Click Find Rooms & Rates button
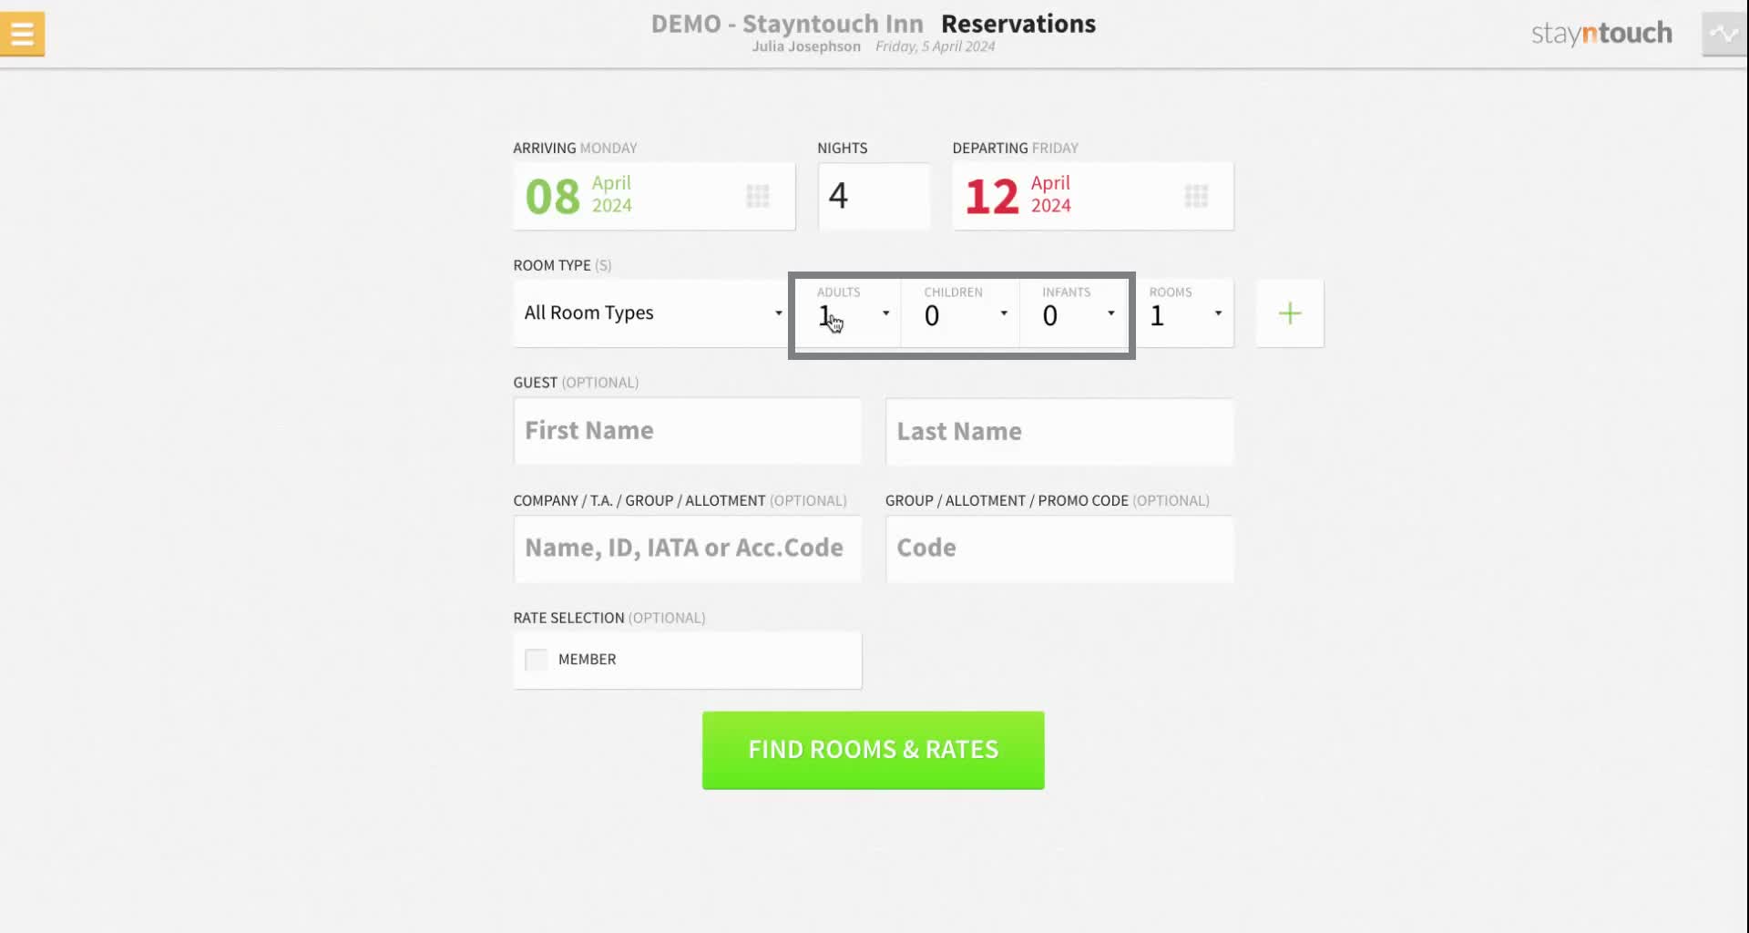 click(x=873, y=750)
